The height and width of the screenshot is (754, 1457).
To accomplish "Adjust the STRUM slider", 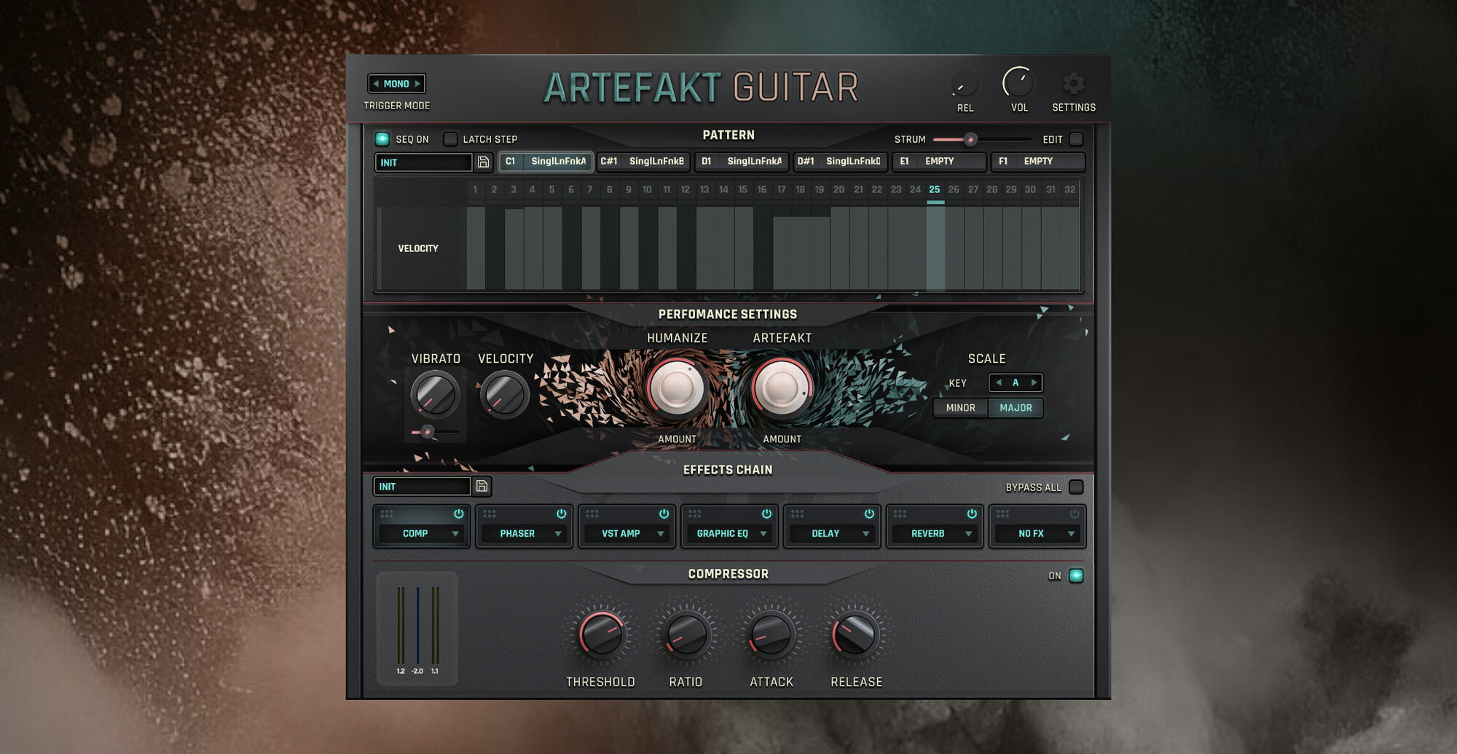I will [x=969, y=138].
